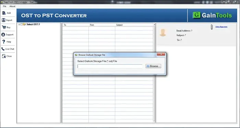This screenshot has width=240, height=128.
Task: Click the checkbox beside Select OST F
Action: [x=22, y=24]
